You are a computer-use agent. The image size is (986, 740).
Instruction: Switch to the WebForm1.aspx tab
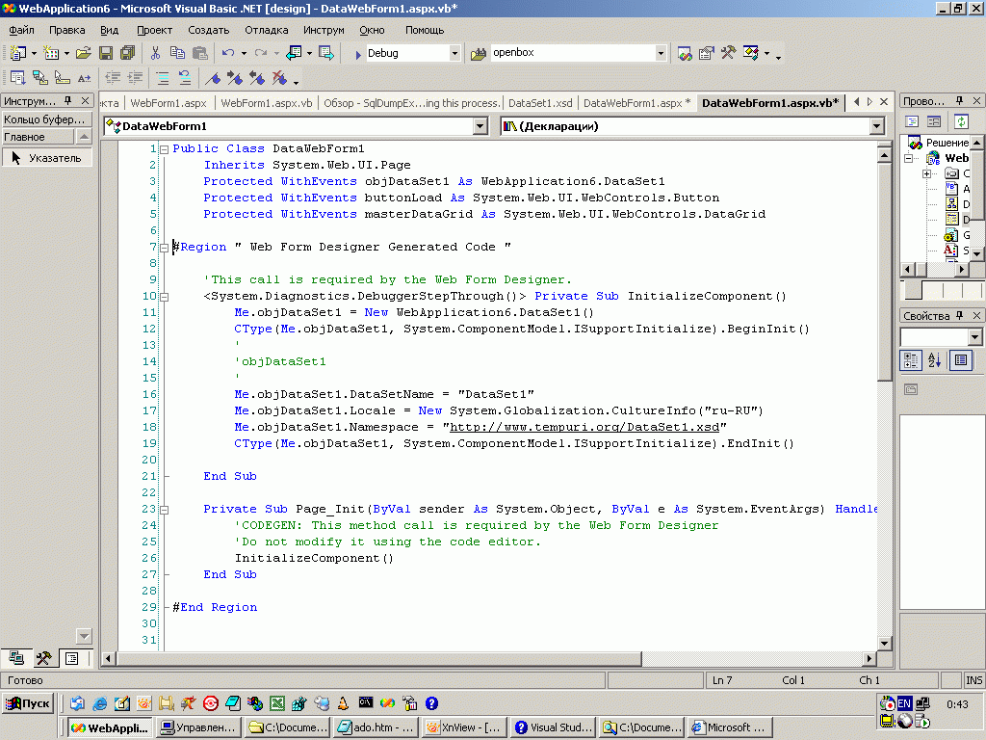click(x=169, y=102)
